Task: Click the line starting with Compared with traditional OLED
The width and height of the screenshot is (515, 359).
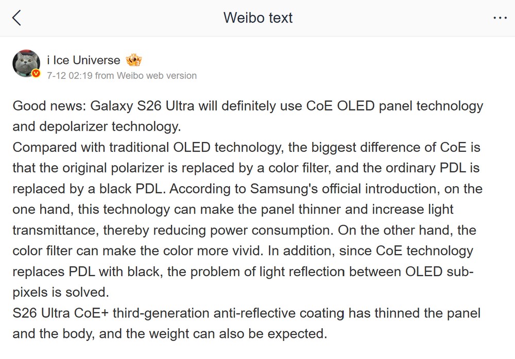Action: click(x=246, y=147)
